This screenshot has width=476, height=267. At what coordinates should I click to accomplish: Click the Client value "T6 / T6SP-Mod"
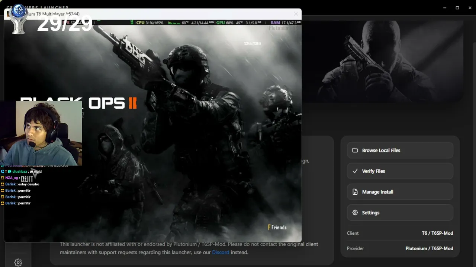point(437,233)
